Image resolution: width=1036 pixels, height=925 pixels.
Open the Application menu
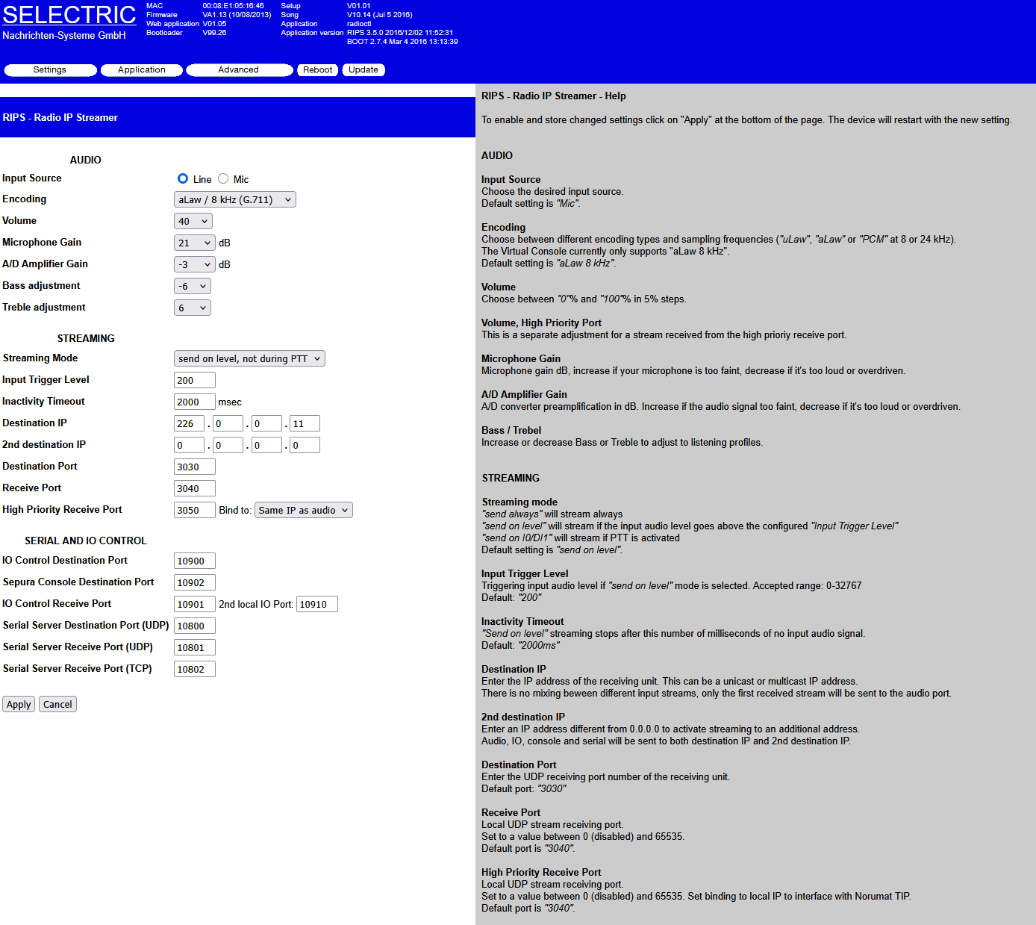[x=142, y=70]
